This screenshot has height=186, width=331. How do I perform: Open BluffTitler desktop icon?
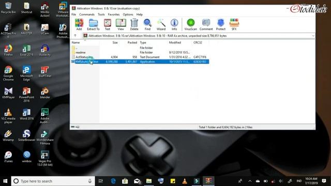(x=45, y=71)
